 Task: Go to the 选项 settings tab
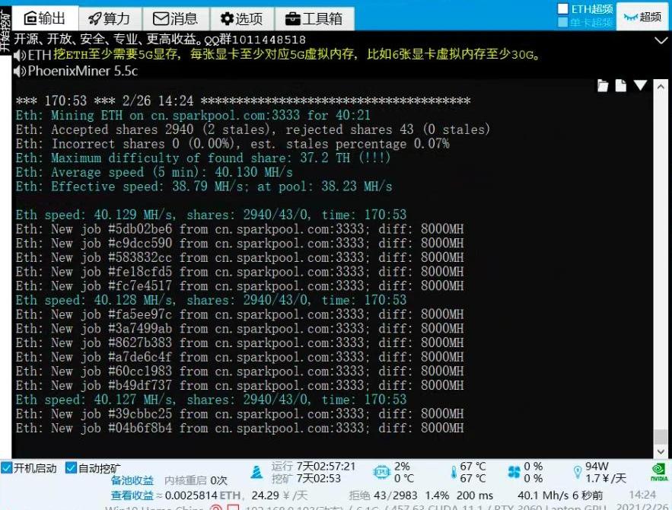(x=242, y=18)
